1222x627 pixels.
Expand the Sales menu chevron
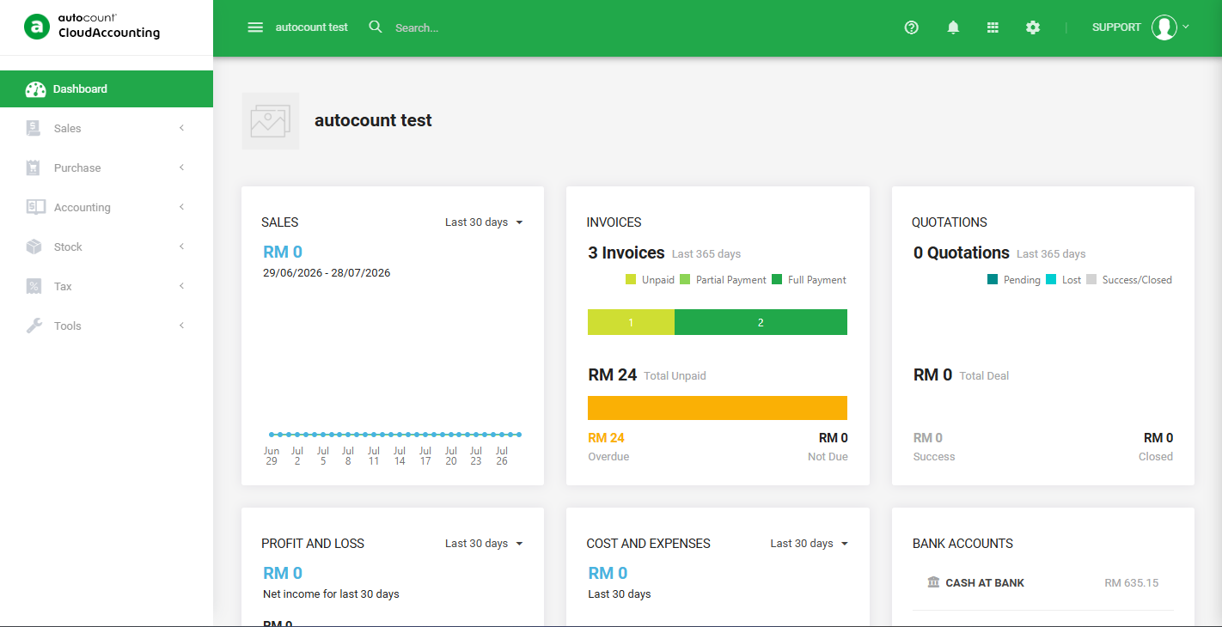tap(181, 128)
